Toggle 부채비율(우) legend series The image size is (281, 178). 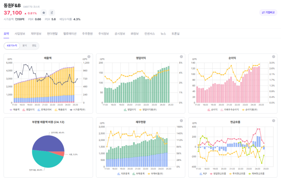coord(155,174)
